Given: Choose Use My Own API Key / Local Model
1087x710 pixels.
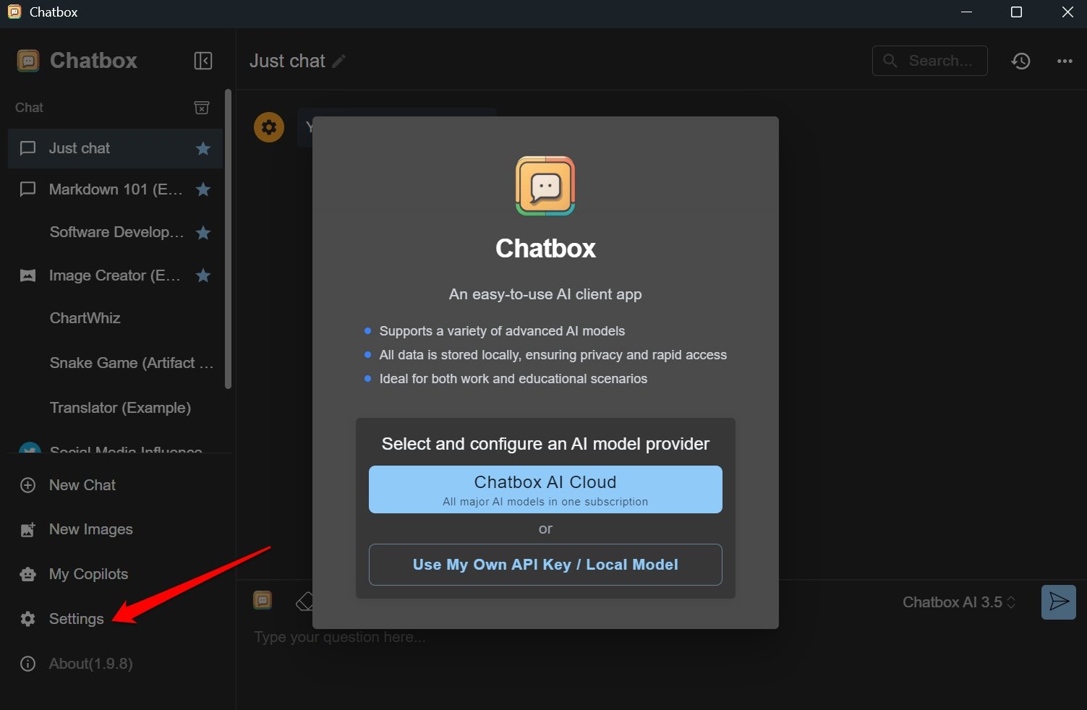Looking at the screenshot, I should pos(545,565).
